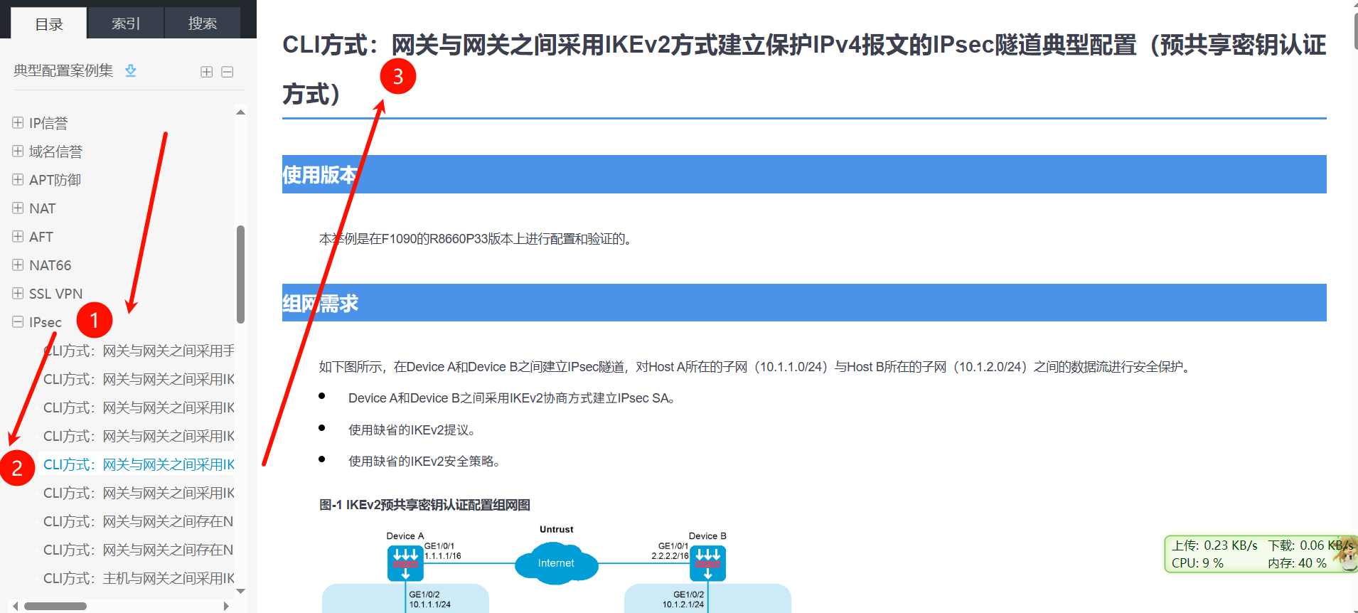Screen dimensions: 1358x613
Task: Switch to the 索引 tab
Action: pyautogui.click(x=126, y=23)
